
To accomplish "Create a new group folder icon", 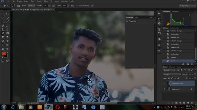I will click(184, 103).
